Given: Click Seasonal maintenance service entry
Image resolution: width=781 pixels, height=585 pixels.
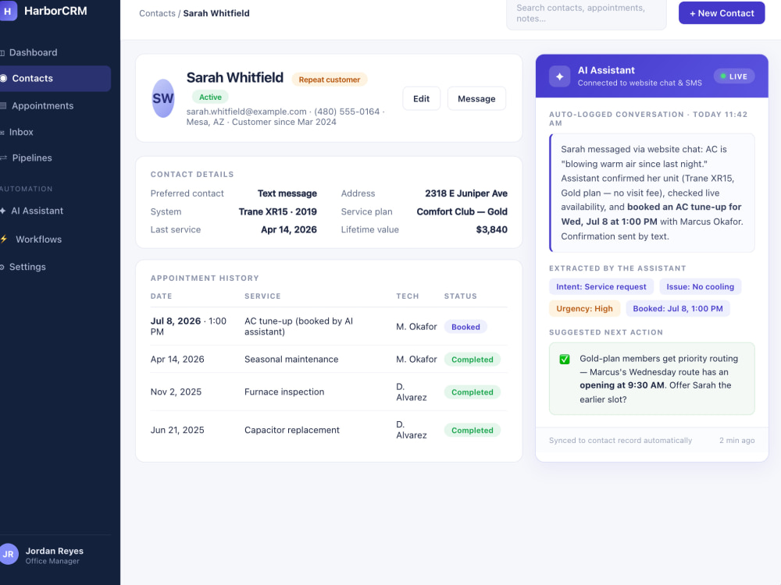Looking at the screenshot, I should [x=291, y=359].
